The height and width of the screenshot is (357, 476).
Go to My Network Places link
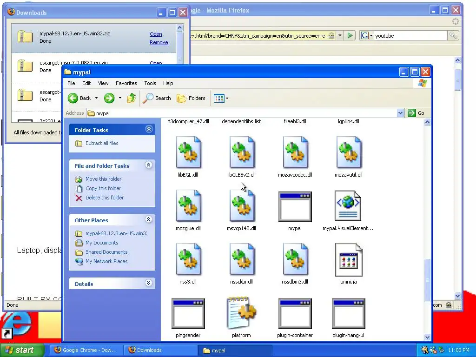pyautogui.click(x=106, y=261)
